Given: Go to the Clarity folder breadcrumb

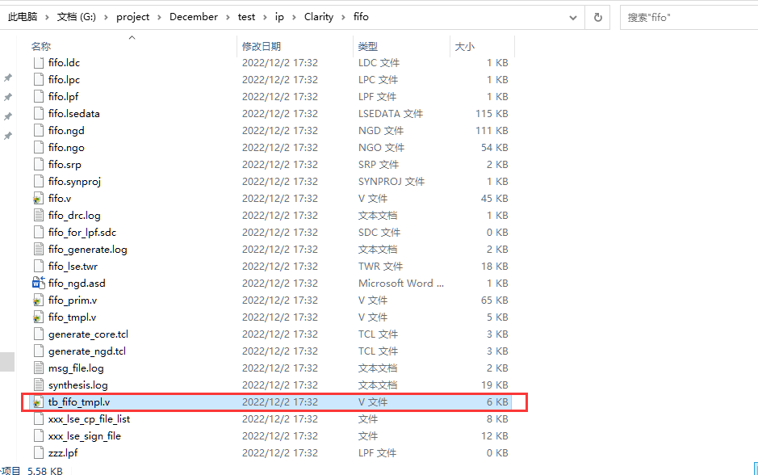Looking at the screenshot, I should click(x=319, y=17).
